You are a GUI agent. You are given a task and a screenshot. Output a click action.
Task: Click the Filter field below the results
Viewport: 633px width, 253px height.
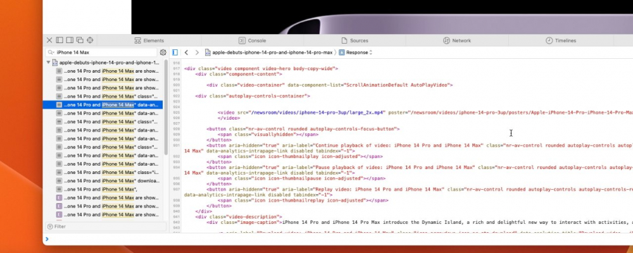coord(104,226)
